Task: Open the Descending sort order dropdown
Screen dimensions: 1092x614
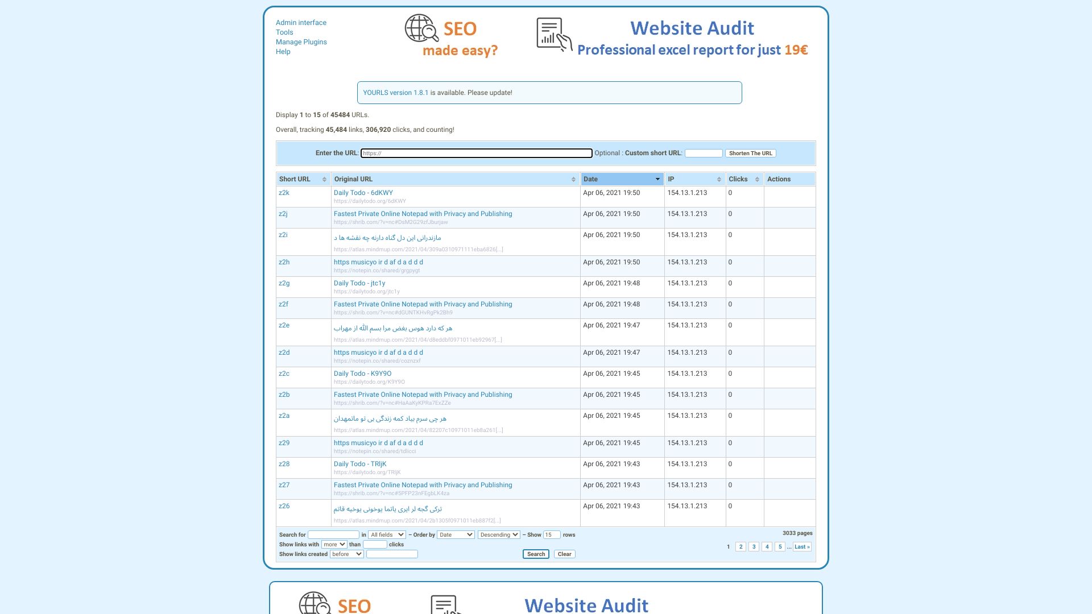Action: coord(499,535)
